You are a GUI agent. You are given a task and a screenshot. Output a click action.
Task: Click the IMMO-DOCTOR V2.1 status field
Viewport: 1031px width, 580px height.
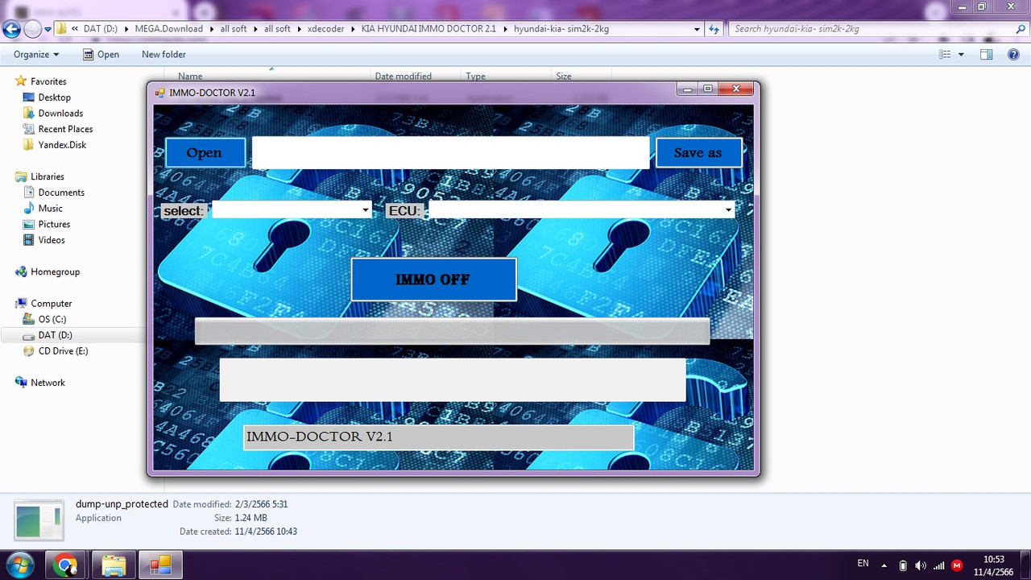(438, 437)
